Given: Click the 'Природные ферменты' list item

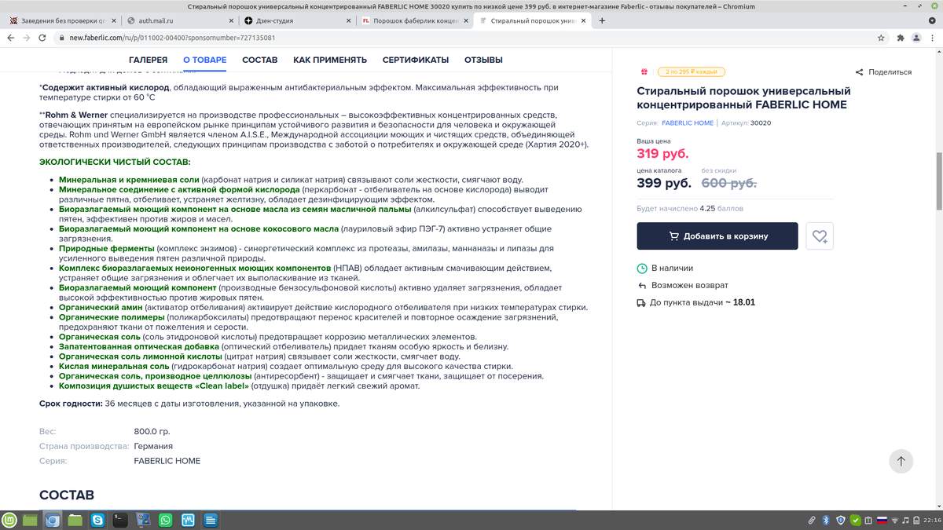Looking at the screenshot, I should tap(108, 248).
